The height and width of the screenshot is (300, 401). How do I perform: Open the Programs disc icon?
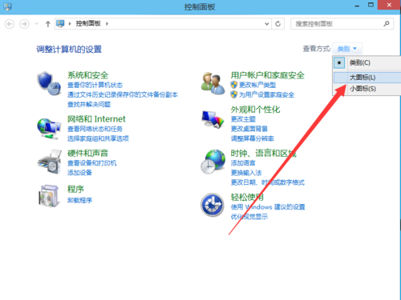(49, 196)
